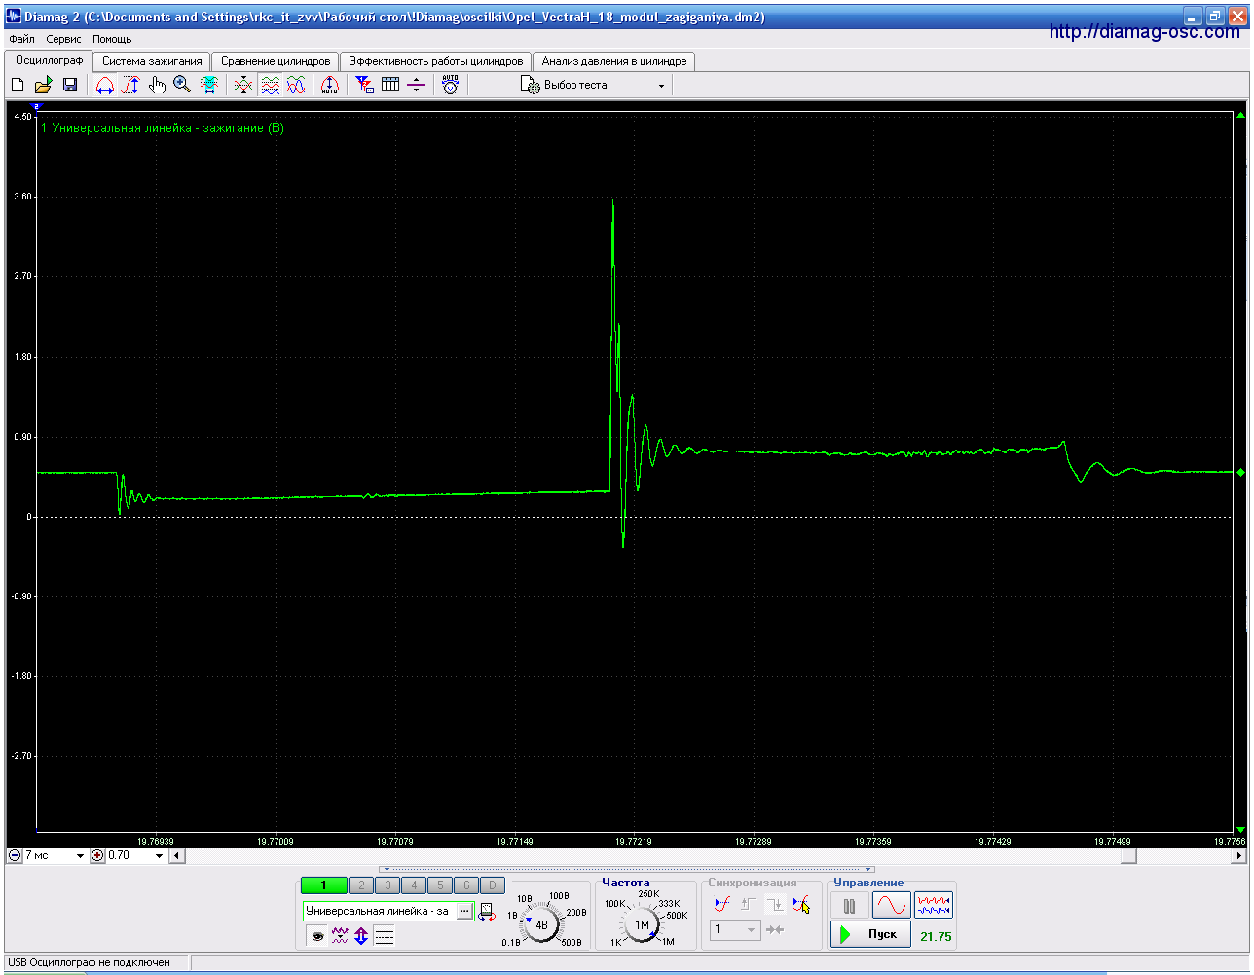Click the trigger cursor icon with yellow pointer

pyautogui.click(x=801, y=904)
